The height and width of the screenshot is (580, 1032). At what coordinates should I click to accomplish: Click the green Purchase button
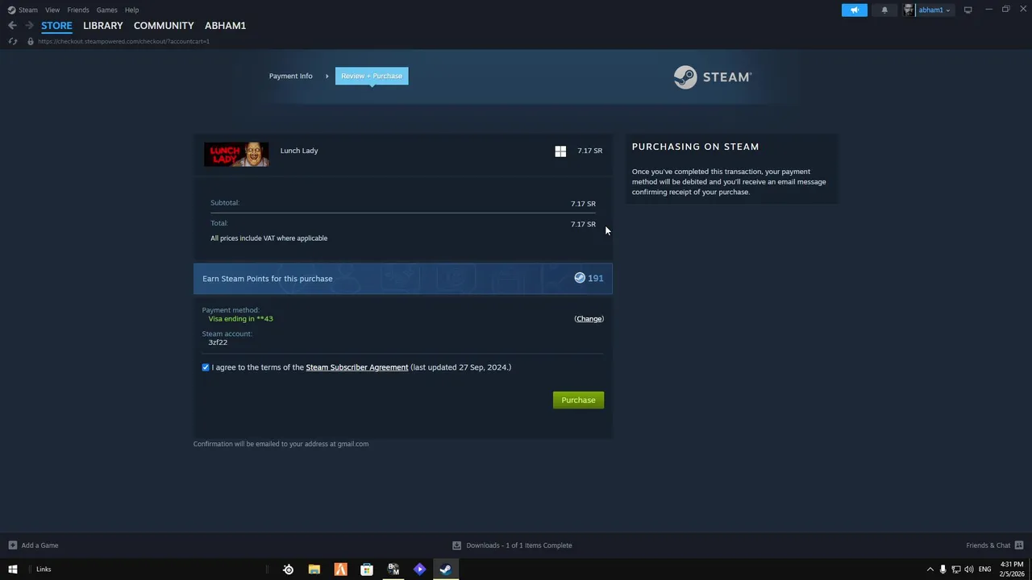578,400
